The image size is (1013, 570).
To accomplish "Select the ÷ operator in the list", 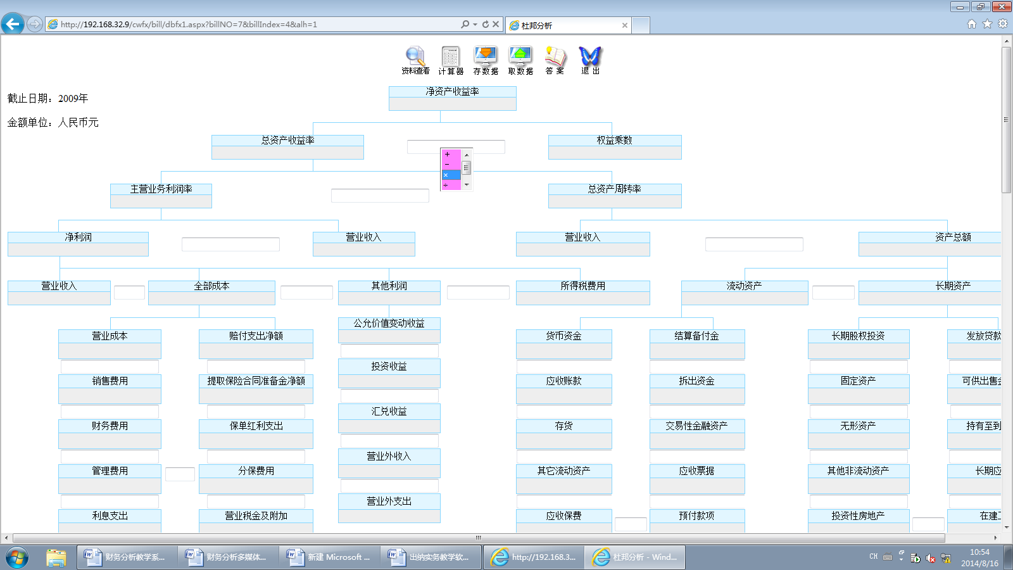I will pos(451,185).
